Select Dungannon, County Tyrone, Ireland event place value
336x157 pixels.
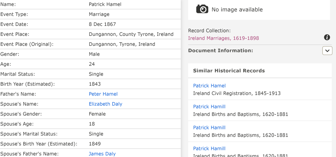tap(131, 34)
